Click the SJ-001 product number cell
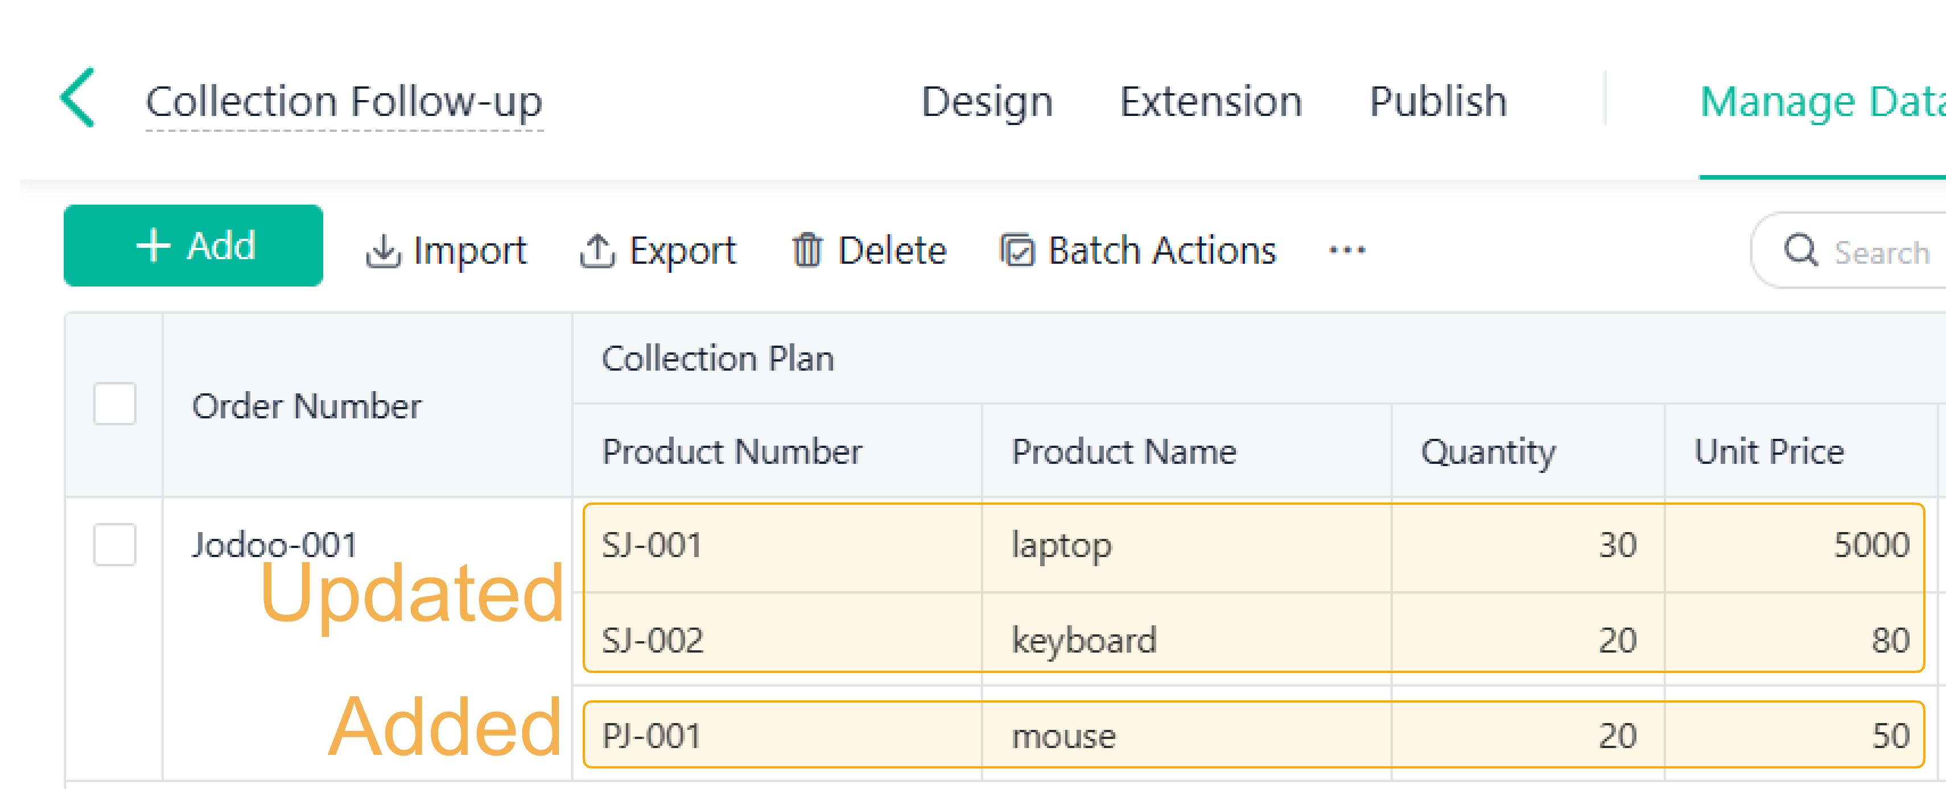 click(x=652, y=545)
